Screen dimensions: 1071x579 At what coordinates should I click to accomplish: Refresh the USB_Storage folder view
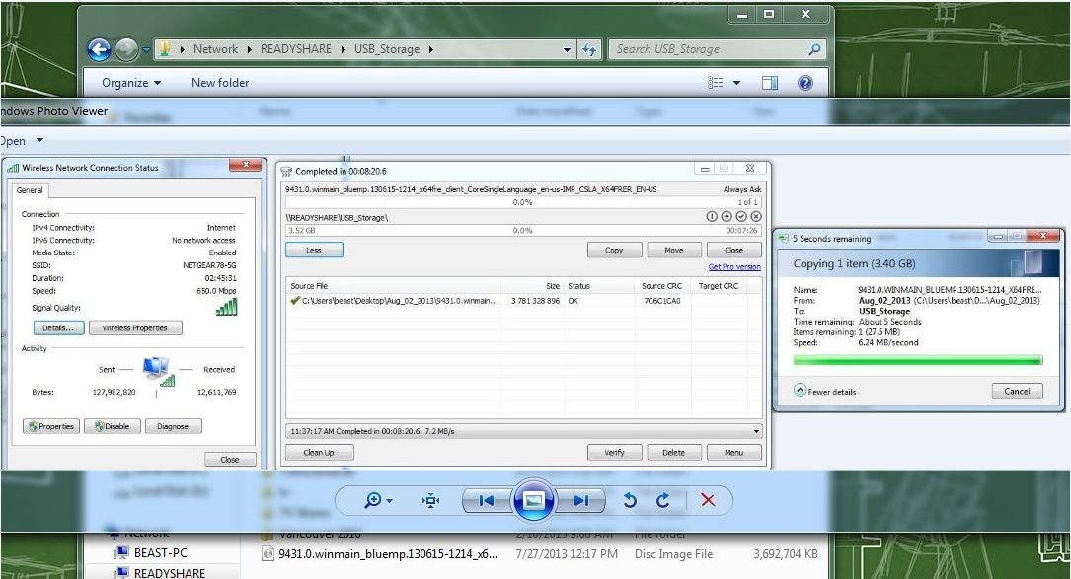(x=588, y=49)
